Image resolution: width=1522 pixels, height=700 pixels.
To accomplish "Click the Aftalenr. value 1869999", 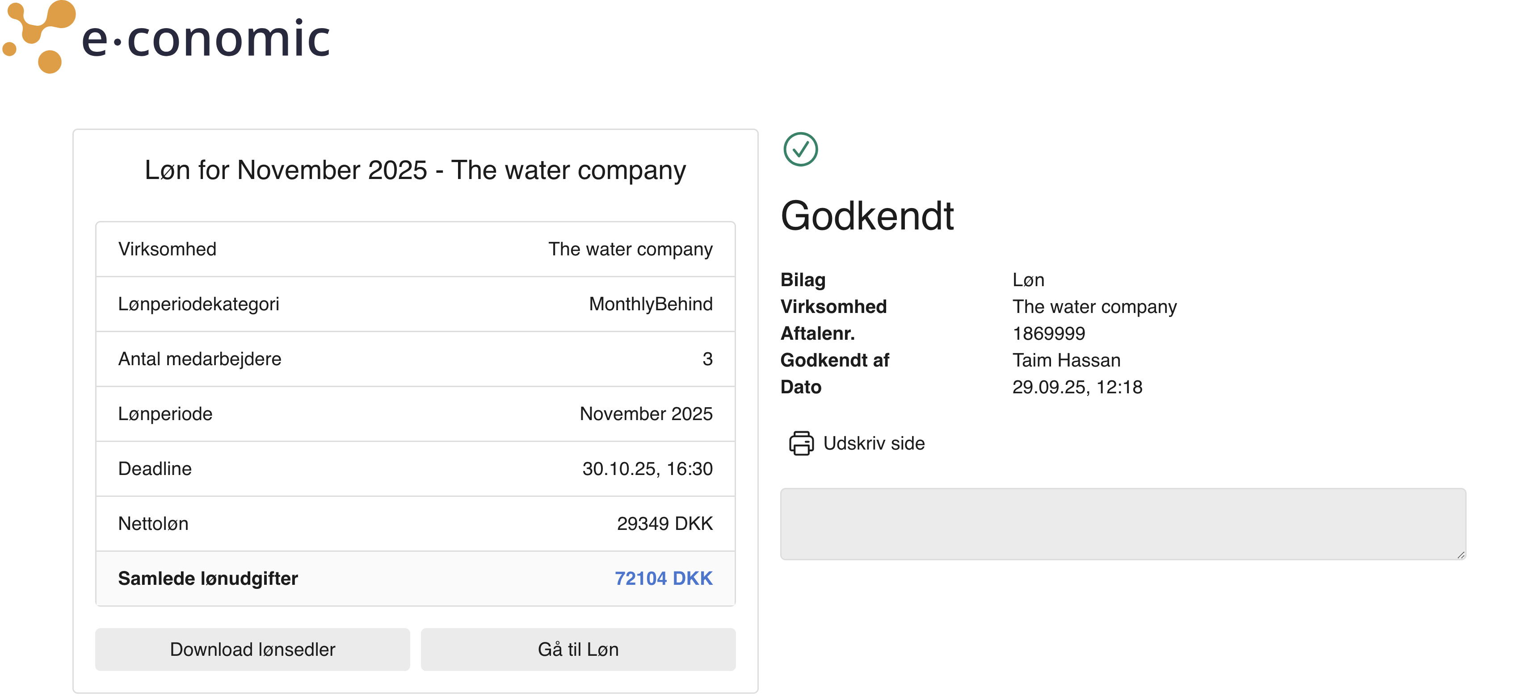I will point(1048,333).
